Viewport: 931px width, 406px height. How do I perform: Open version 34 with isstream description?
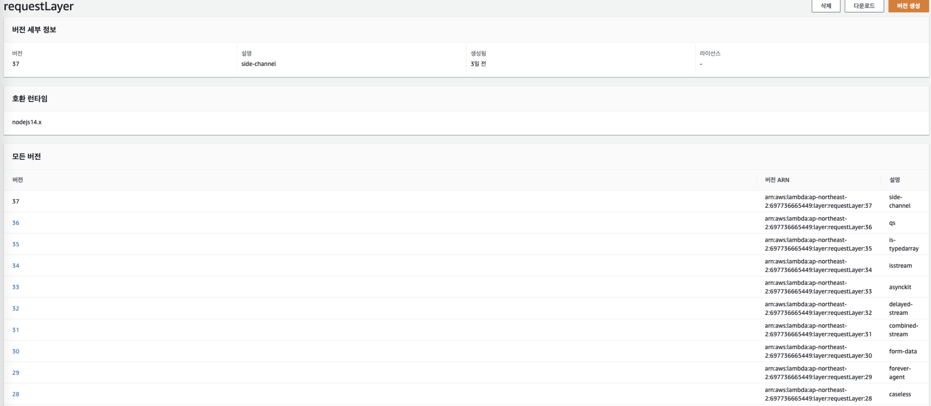click(x=16, y=265)
